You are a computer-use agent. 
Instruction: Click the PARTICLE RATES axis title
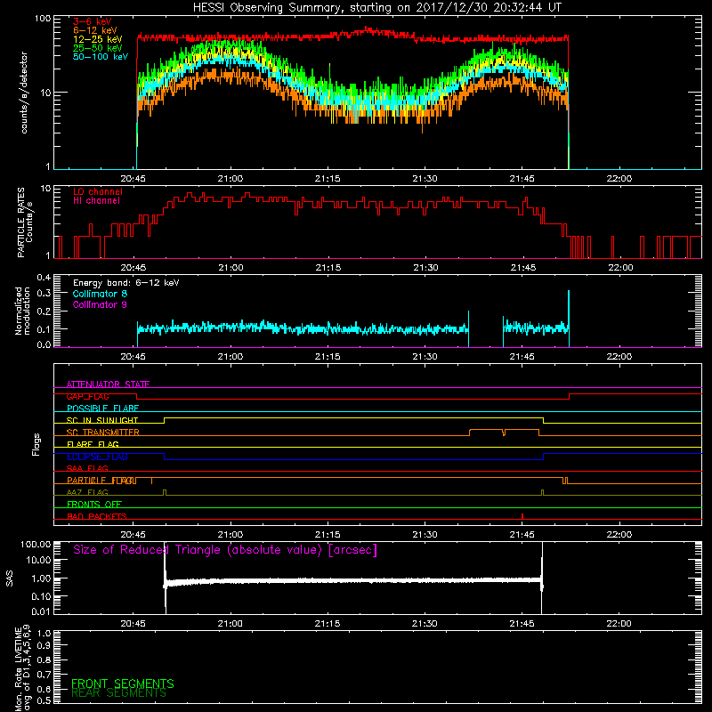point(25,222)
